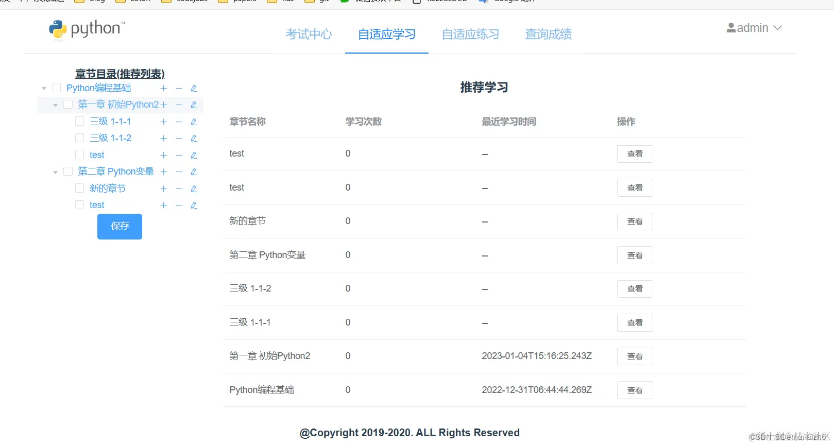Click the 2022-12-31T06:44:44.269Z timestamp
The height and width of the screenshot is (445, 834).
(537, 390)
